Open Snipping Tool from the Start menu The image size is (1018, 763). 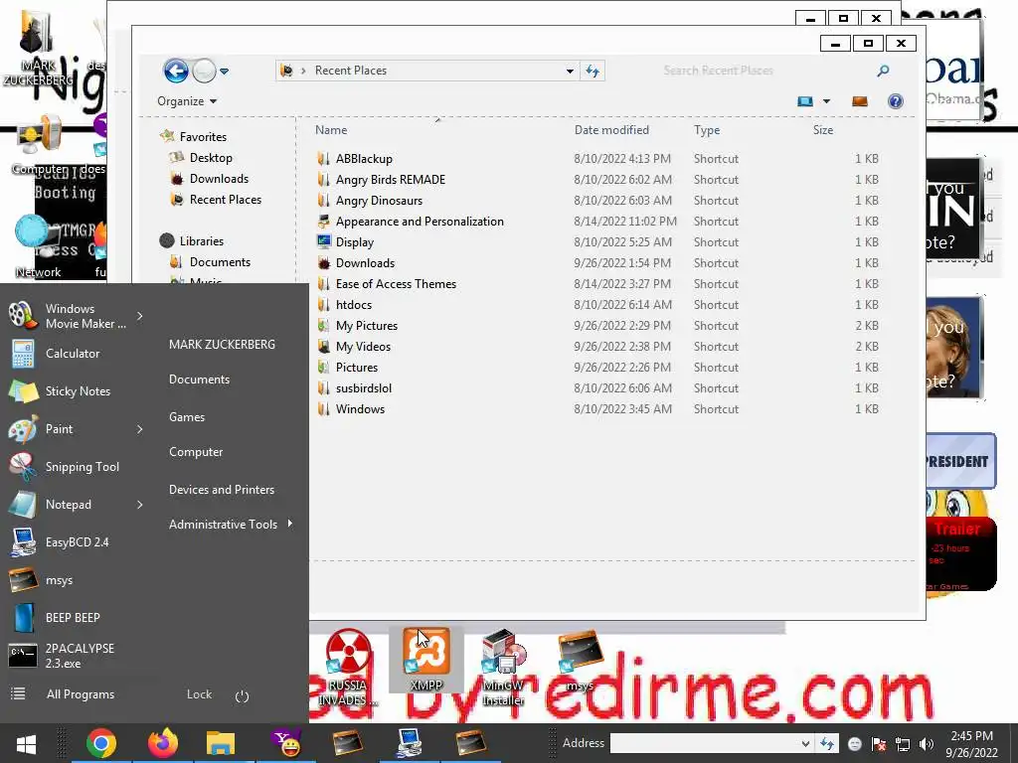(x=82, y=467)
